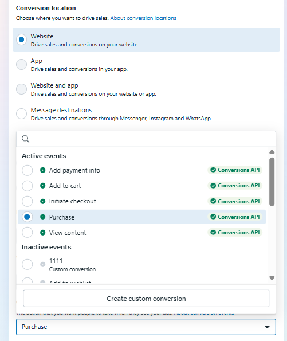Click the events list scrollbar thumb

click(272, 182)
